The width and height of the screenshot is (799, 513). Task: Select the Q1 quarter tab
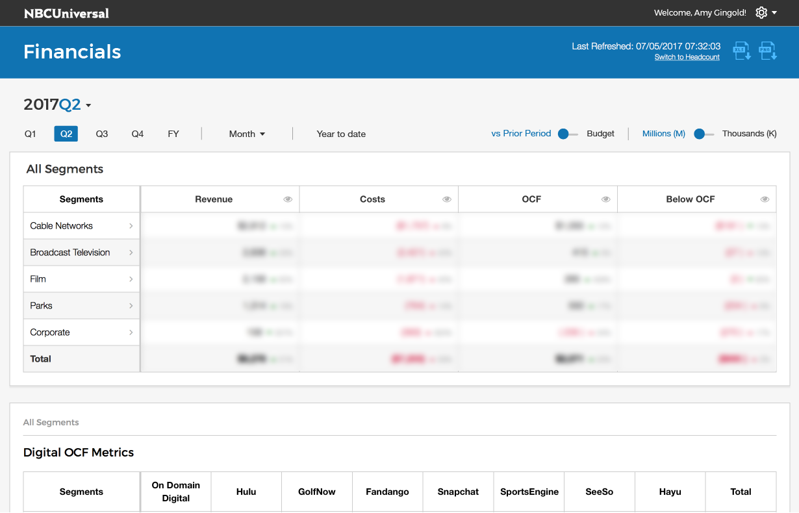[31, 134]
